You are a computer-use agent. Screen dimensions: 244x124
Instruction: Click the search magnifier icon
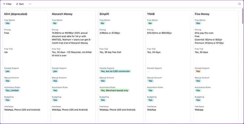coord(240,4)
